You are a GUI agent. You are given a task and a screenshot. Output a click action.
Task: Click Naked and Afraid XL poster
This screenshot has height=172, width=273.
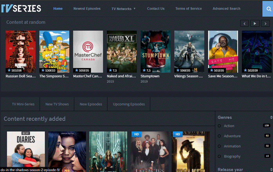pyautogui.click(x=122, y=52)
